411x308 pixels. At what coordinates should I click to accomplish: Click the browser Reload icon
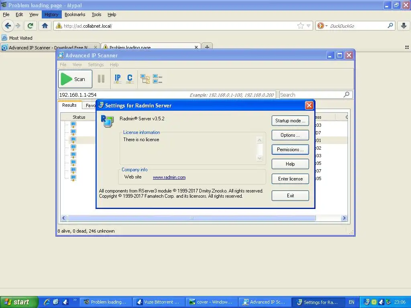[x=30, y=26]
